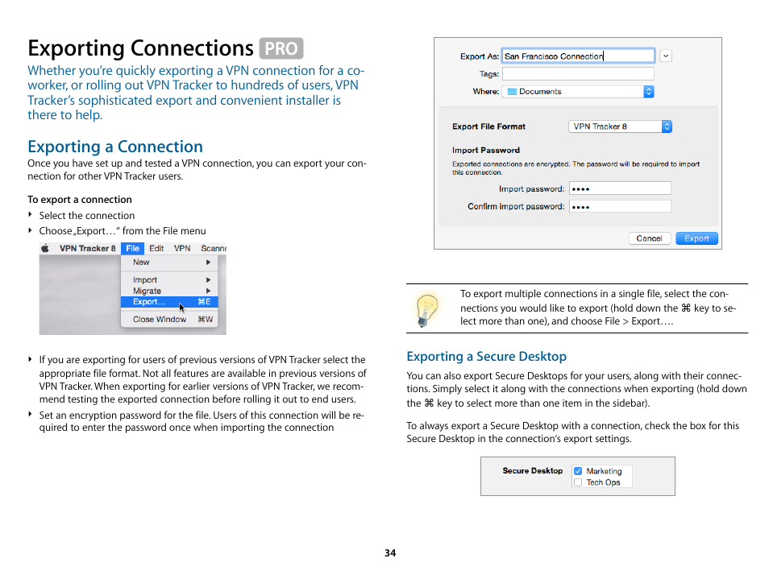Click the Exporting Connections page title
Image resolution: width=769 pixels, height=583 pixels.
pos(141,48)
